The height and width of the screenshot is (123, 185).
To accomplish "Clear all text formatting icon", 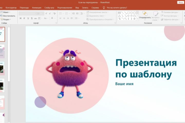I will pos(54,13).
